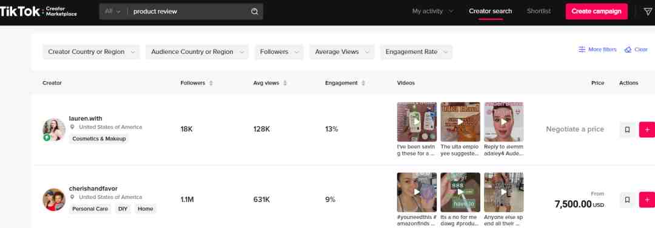
Task: Clear all applied filters
Action: [x=636, y=50]
